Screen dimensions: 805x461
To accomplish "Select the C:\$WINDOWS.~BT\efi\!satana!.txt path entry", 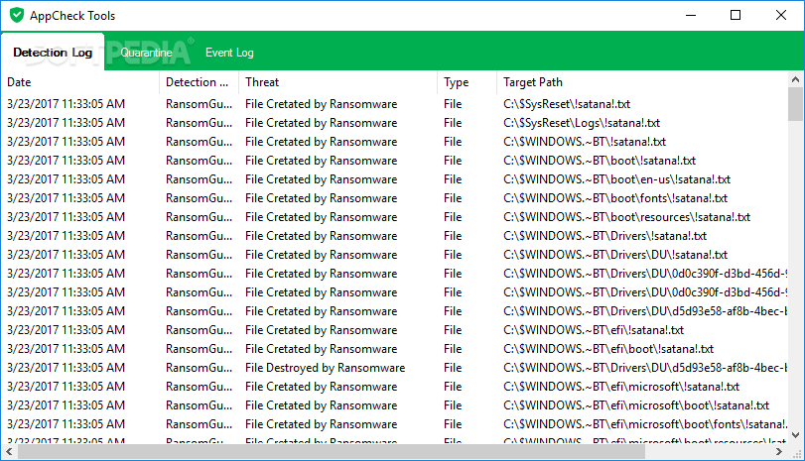I will (x=594, y=330).
